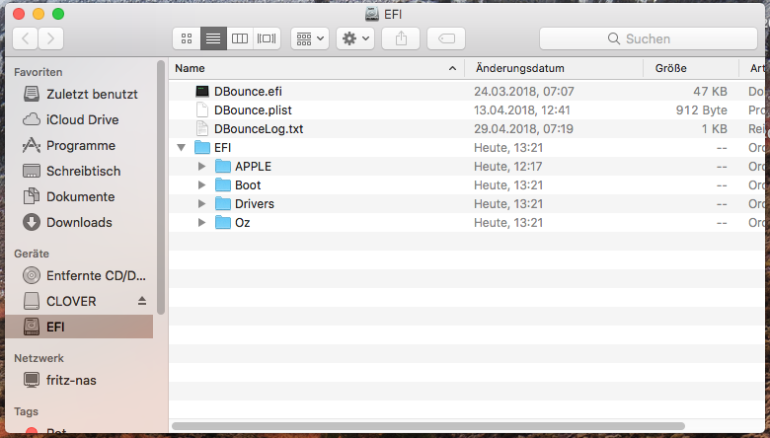
Task: Select the DBounce.plist file icon
Action: [x=202, y=109]
